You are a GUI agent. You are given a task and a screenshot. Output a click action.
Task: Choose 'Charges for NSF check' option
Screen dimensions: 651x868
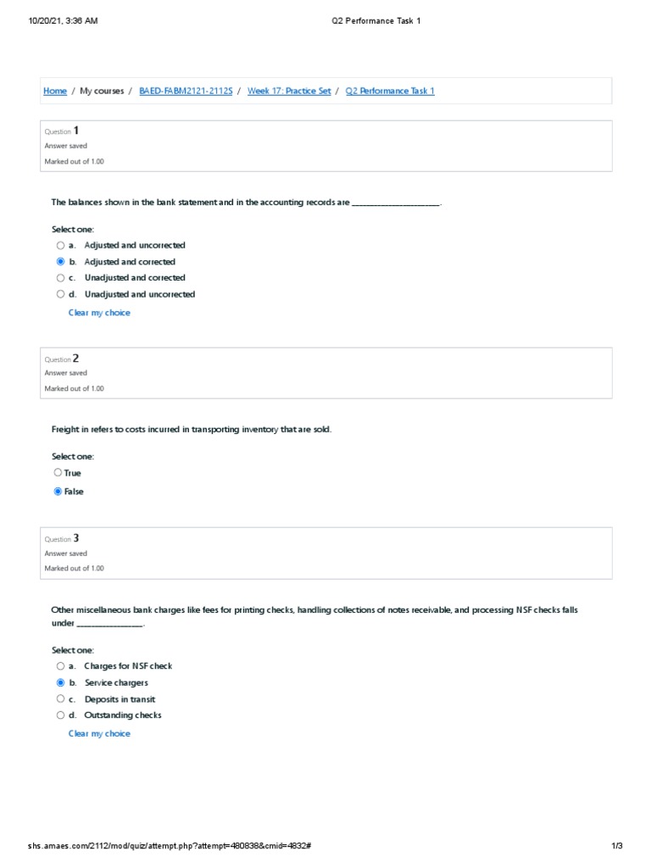[60, 666]
